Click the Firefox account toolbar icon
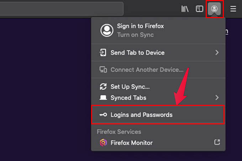The height and width of the screenshot is (161, 242). [x=214, y=9]
